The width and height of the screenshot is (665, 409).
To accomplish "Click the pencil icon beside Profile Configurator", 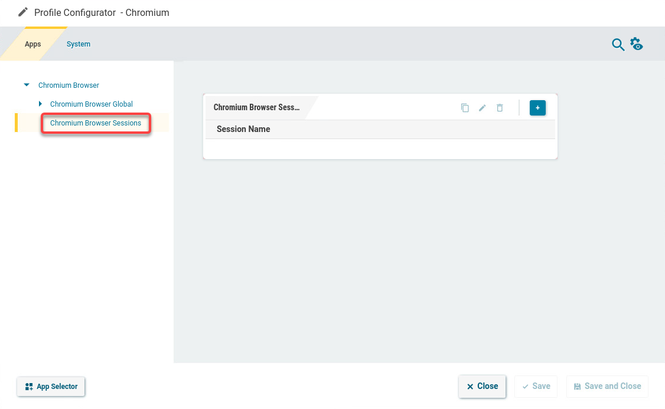I will point(23,12).
